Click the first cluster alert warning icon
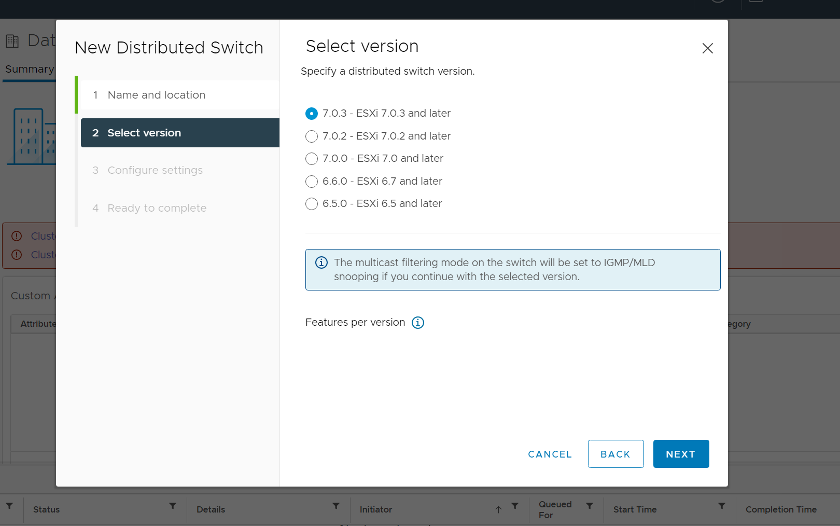The height and width of the screenshot is (526, 840). click(17, 236)
